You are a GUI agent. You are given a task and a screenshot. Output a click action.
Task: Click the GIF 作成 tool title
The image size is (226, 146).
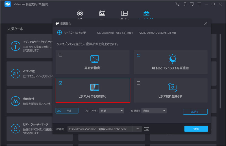click(29, 71)
